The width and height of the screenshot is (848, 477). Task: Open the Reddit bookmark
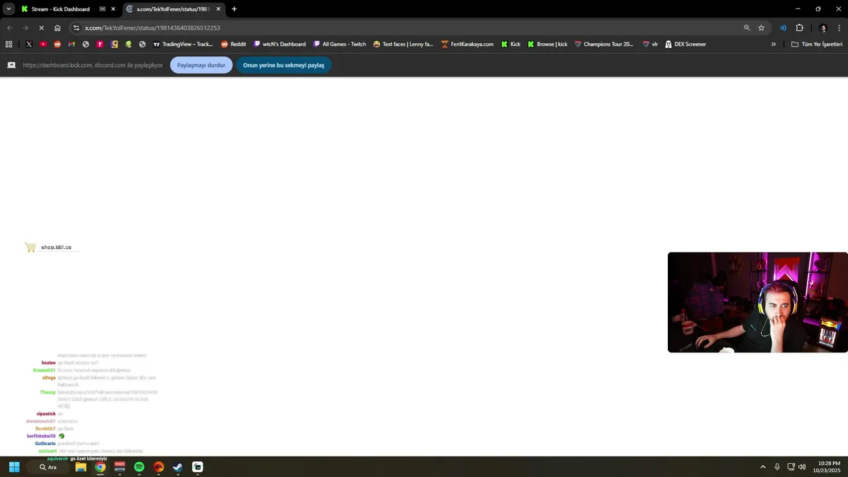(x=233, y=44)
